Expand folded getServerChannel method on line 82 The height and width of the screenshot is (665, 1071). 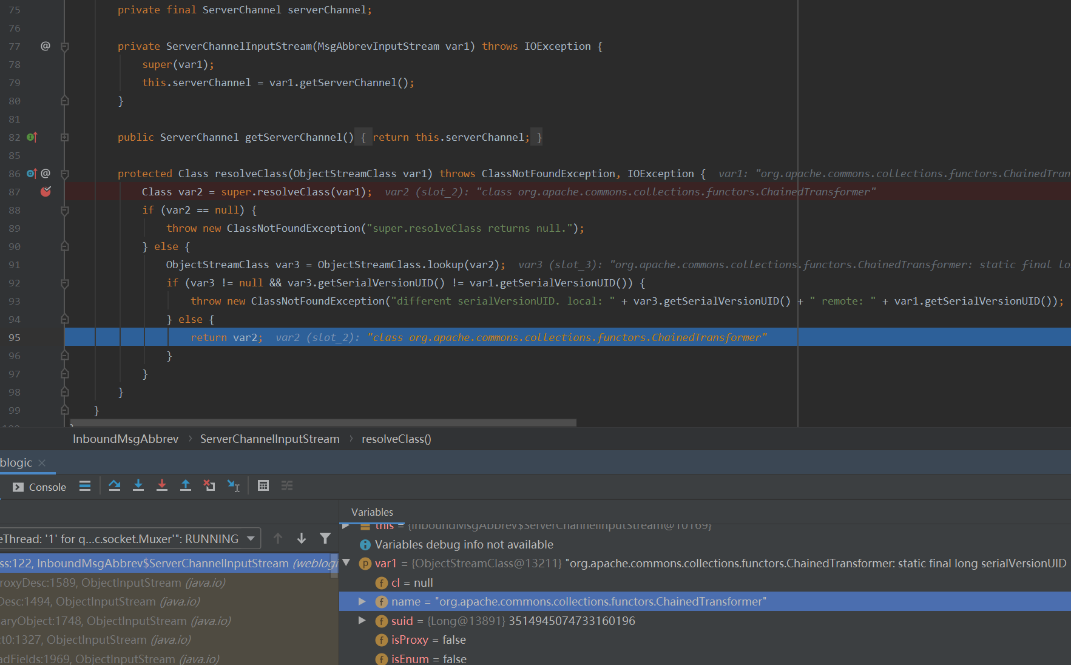[65, 137]
